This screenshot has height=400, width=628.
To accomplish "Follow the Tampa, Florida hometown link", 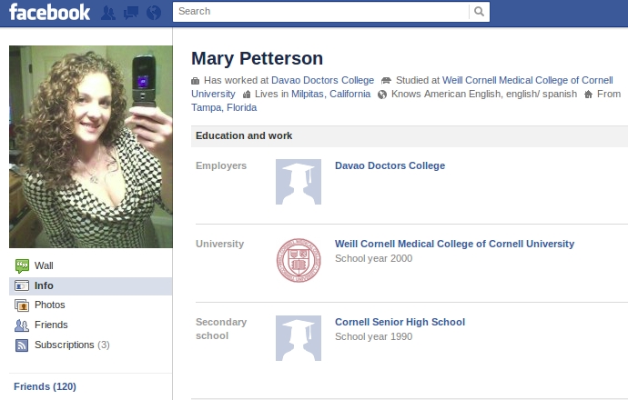I will (x=224, y=107).
